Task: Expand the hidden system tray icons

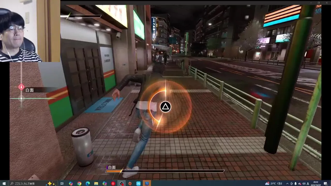Action: click(287, 183)
